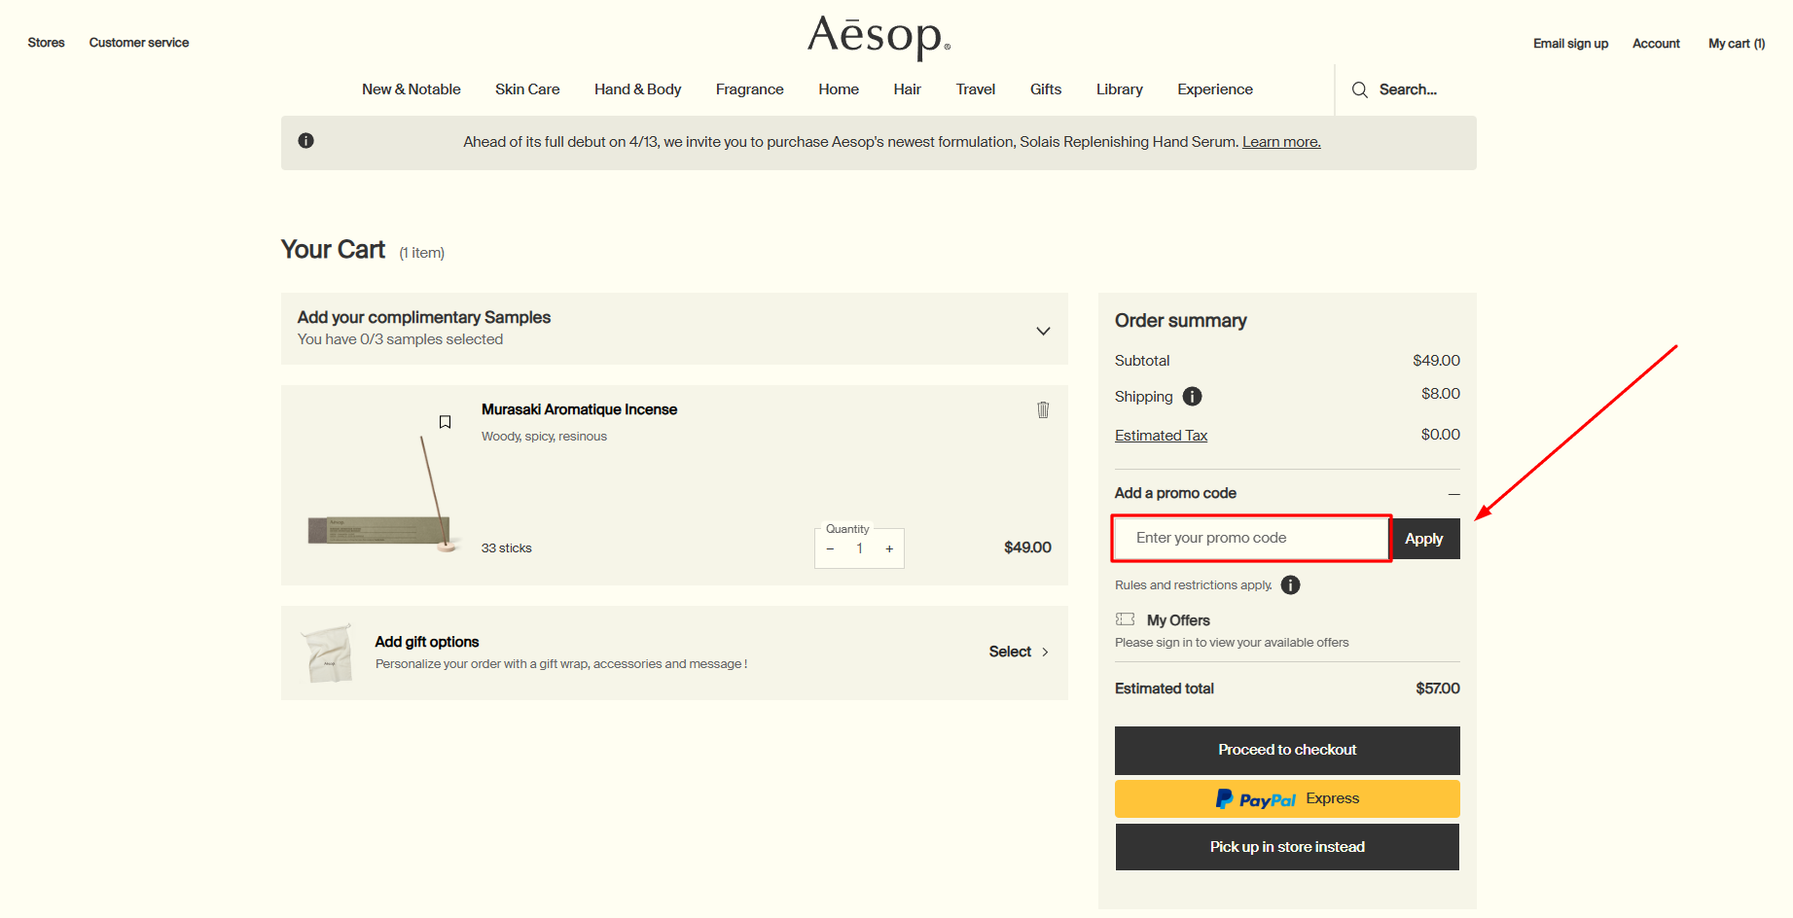Open Hair menu
This screenshot has width=1793, height=918.
[x=908, y=89]
